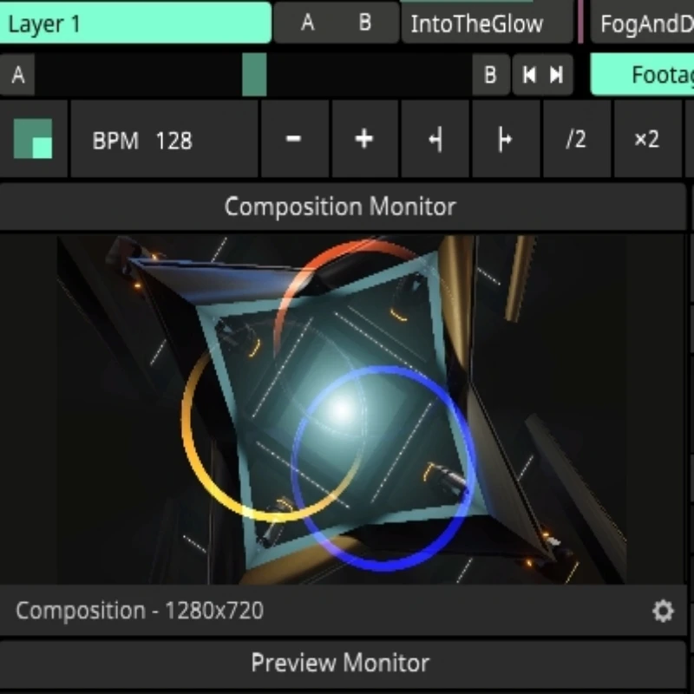Select the Layer 1 header
The height and width of the screenshot is (694, 694).
[x=134, y=23]
